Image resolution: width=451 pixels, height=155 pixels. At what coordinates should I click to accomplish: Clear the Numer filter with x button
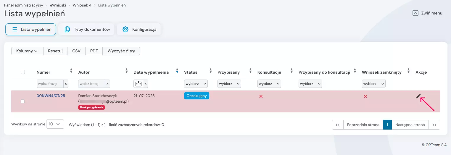[66, 84]
